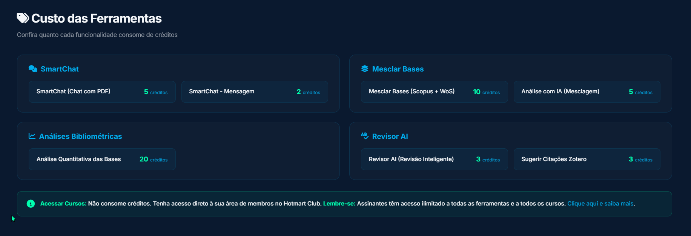Open the 'Clique aqui e saiba mais' link
Screen dimensions: 691x236
point(600,204)
